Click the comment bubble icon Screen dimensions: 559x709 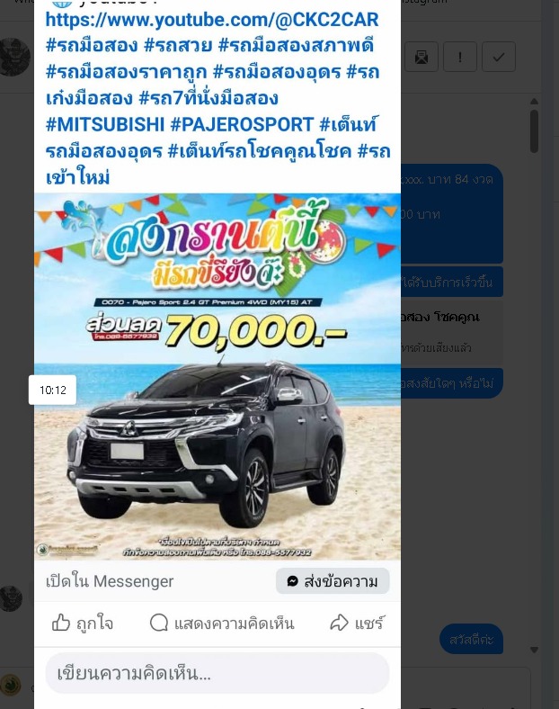[159, 623]
